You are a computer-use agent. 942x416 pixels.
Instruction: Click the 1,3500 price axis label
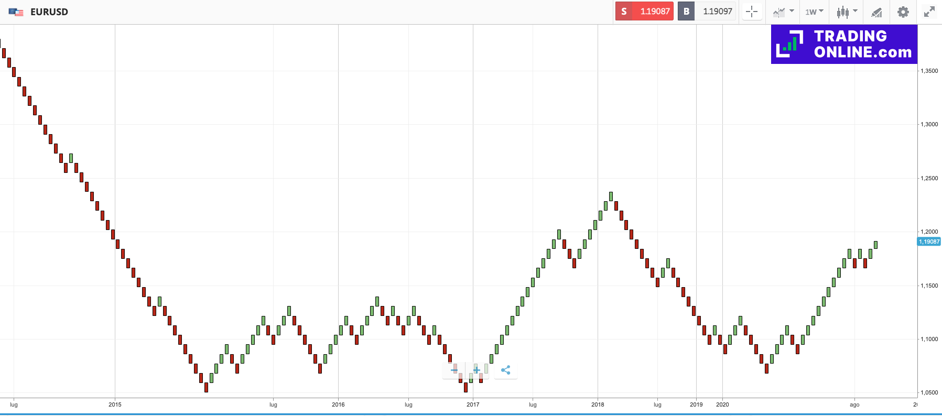pos(929,71)
